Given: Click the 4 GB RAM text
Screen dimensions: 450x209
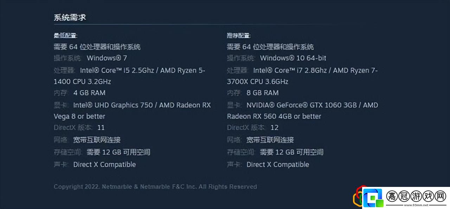Looking at the screenshot, I should point(89,93).
